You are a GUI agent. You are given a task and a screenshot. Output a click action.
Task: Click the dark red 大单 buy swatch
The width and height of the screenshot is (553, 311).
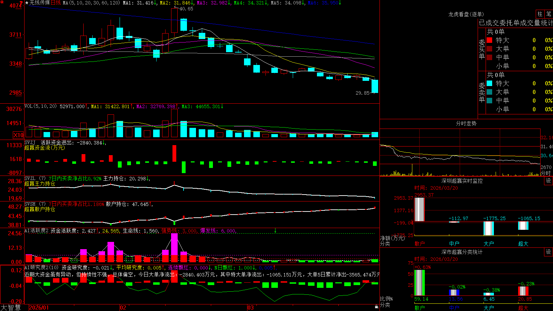pyautogui.click(x=489, y=49)
